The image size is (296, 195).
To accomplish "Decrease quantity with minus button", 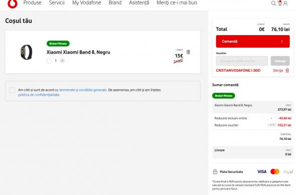I will [x=49, y=61].
